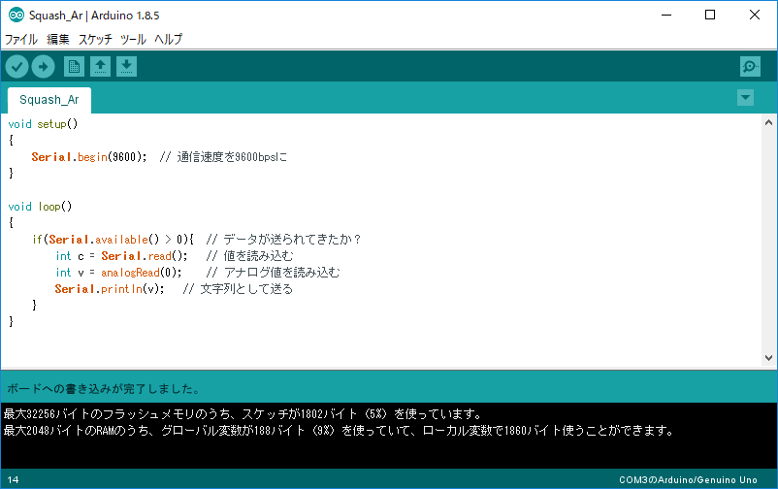Close the Arduino window
The height and width of the screenshot is (489, 778).
(x=754, y=15)
